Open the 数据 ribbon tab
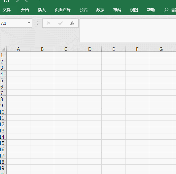 point(100,10)
